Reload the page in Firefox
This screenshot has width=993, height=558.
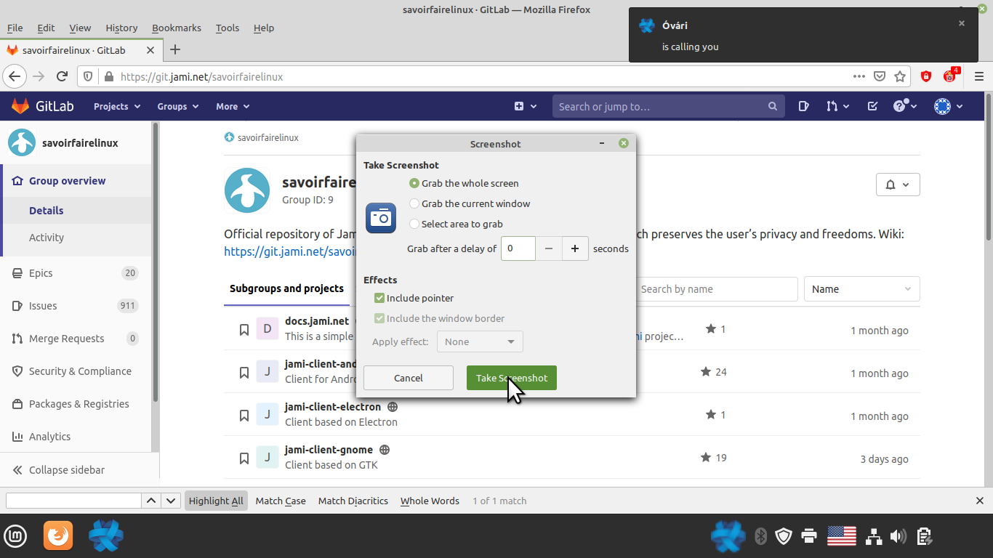click(63, 76)
